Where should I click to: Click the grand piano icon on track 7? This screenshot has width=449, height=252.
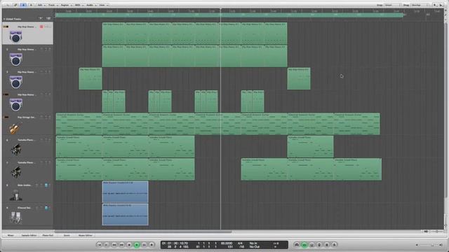point(15,172)
